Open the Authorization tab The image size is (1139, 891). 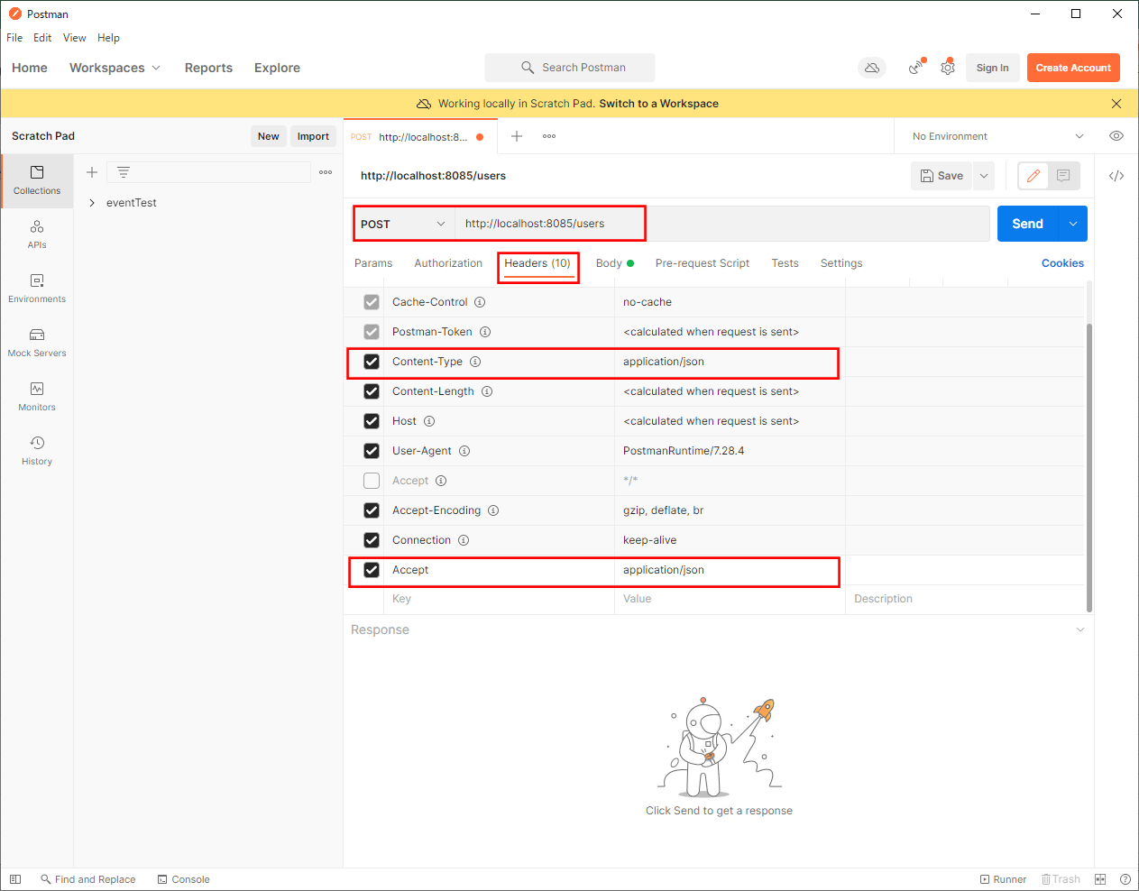(x=448, y=263)
